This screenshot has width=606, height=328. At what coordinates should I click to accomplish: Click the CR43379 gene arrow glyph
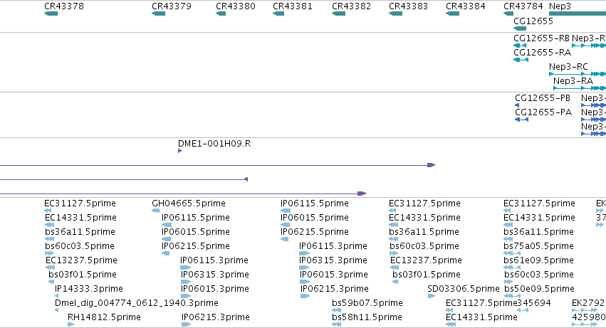tap(159, 14)
